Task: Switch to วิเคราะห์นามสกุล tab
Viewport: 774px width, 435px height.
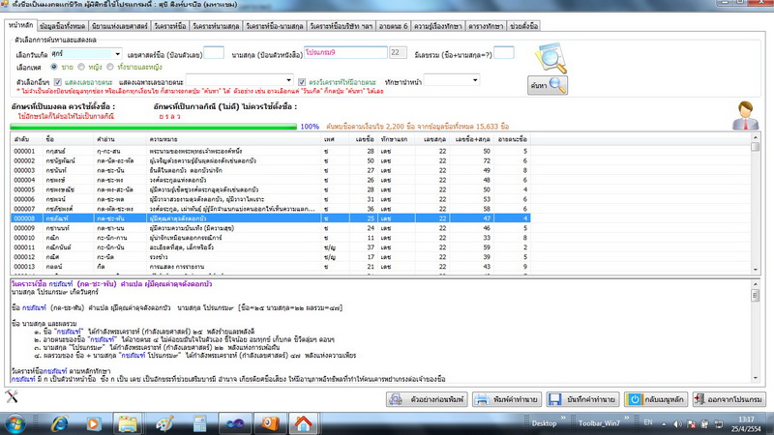Action: (216, 26)
